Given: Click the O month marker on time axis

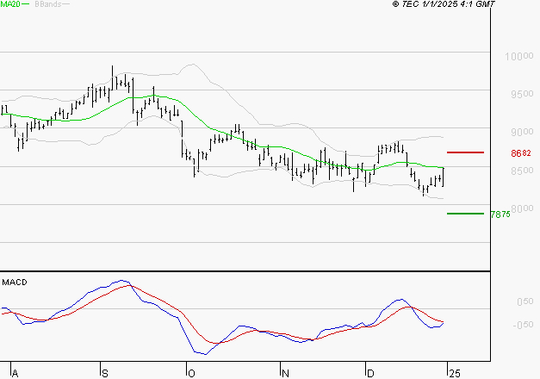Looking at the screenshot, I should pos(191,374).
